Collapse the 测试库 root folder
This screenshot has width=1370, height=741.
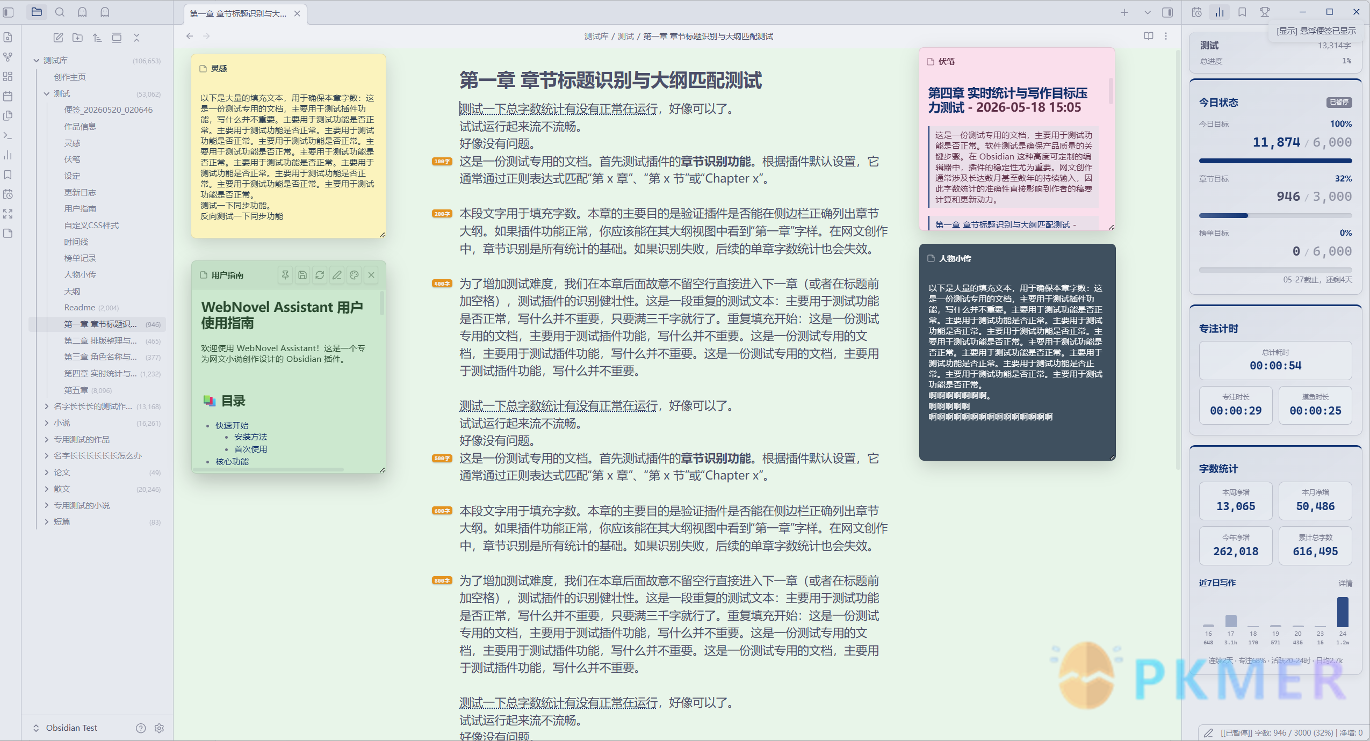(37, 61)
